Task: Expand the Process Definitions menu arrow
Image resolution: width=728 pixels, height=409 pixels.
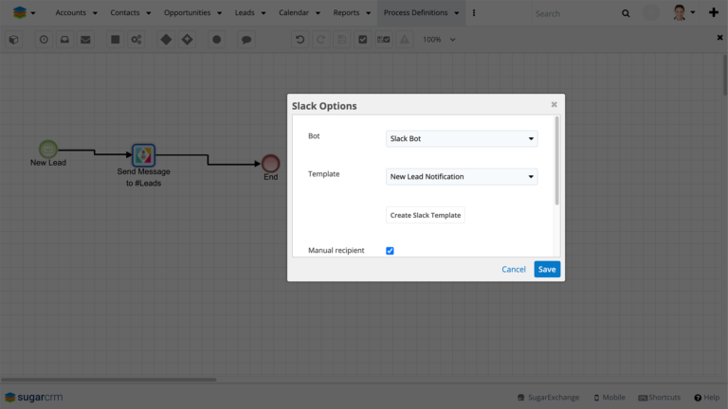Action: [x=456, y=13]
